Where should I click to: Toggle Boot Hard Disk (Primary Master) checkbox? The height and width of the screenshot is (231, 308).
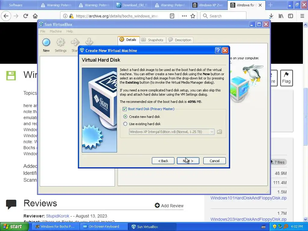coord(125,109)
